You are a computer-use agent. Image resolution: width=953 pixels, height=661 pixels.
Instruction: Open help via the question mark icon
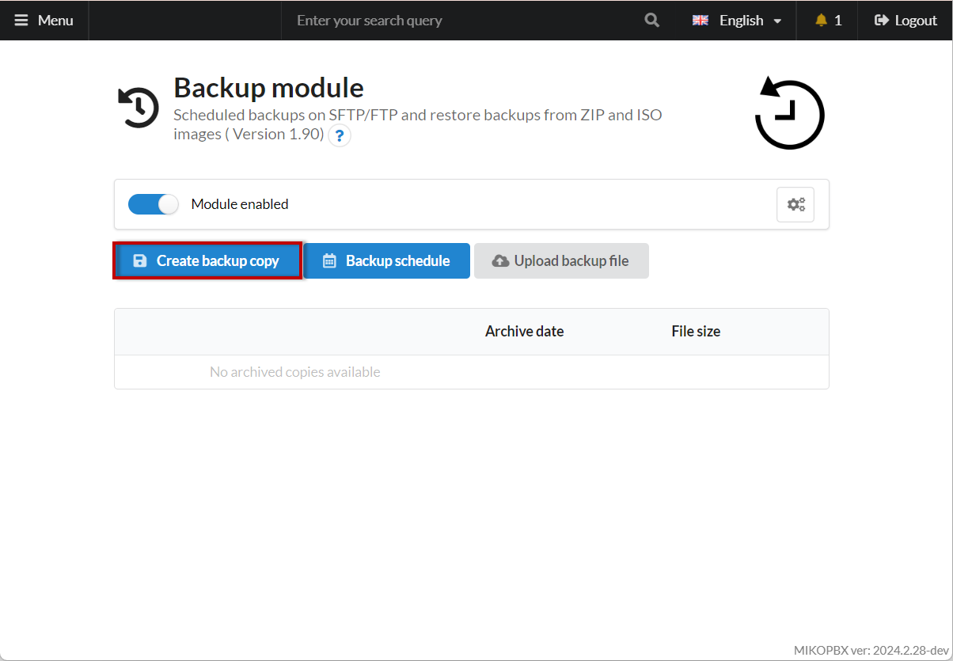(x=340, y=135)
